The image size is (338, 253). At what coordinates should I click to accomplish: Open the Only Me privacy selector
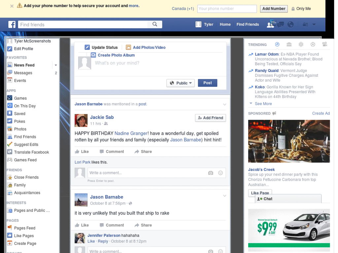click(x=301, y=9)
